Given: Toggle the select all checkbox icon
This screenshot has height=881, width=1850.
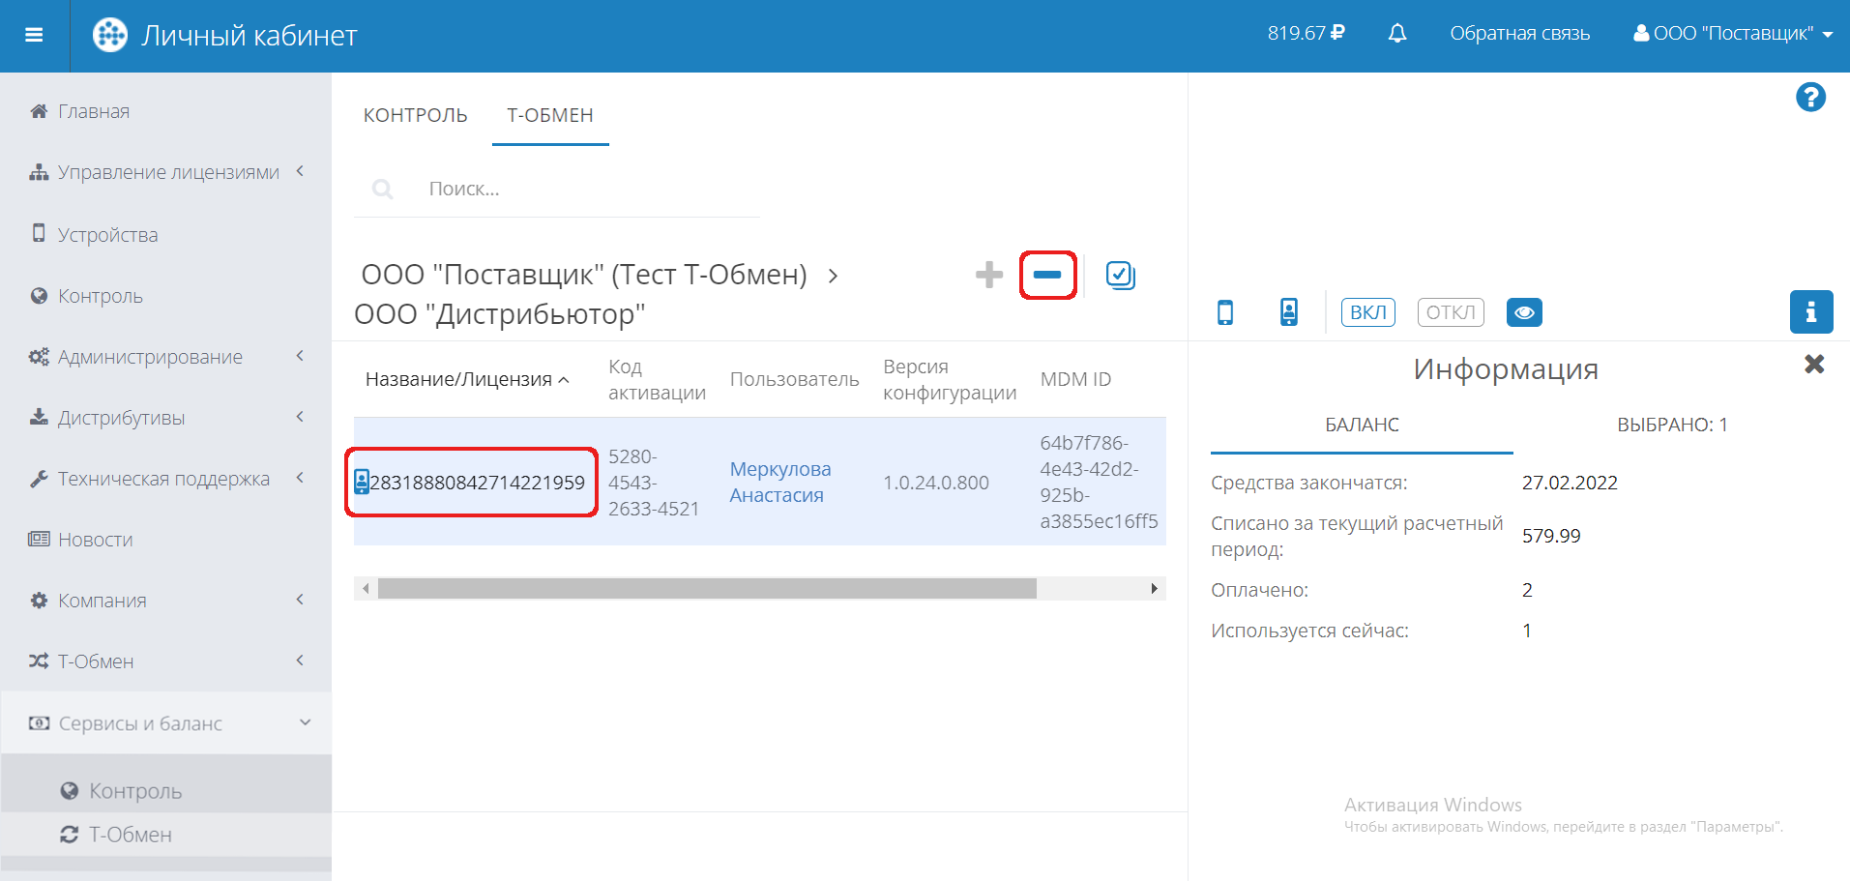Looking at the screenshot, I should [x=1120, y=276].
